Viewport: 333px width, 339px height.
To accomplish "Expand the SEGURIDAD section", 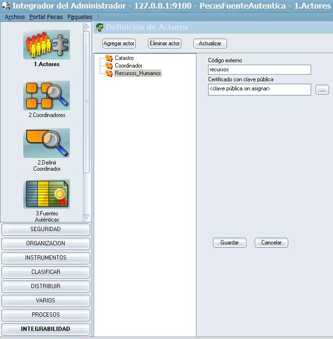I will [x=46, y=229].
